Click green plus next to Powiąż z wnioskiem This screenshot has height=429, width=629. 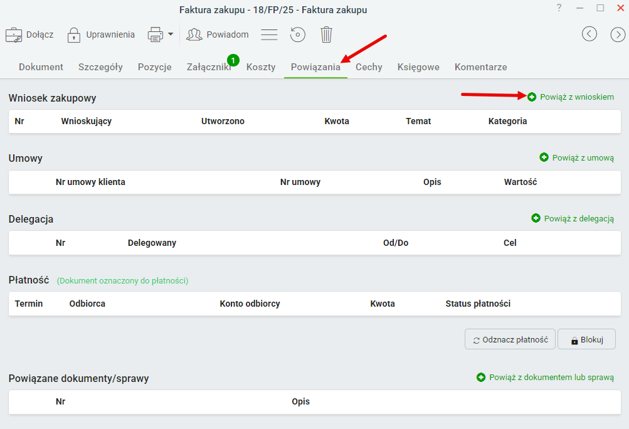[532, 97]
